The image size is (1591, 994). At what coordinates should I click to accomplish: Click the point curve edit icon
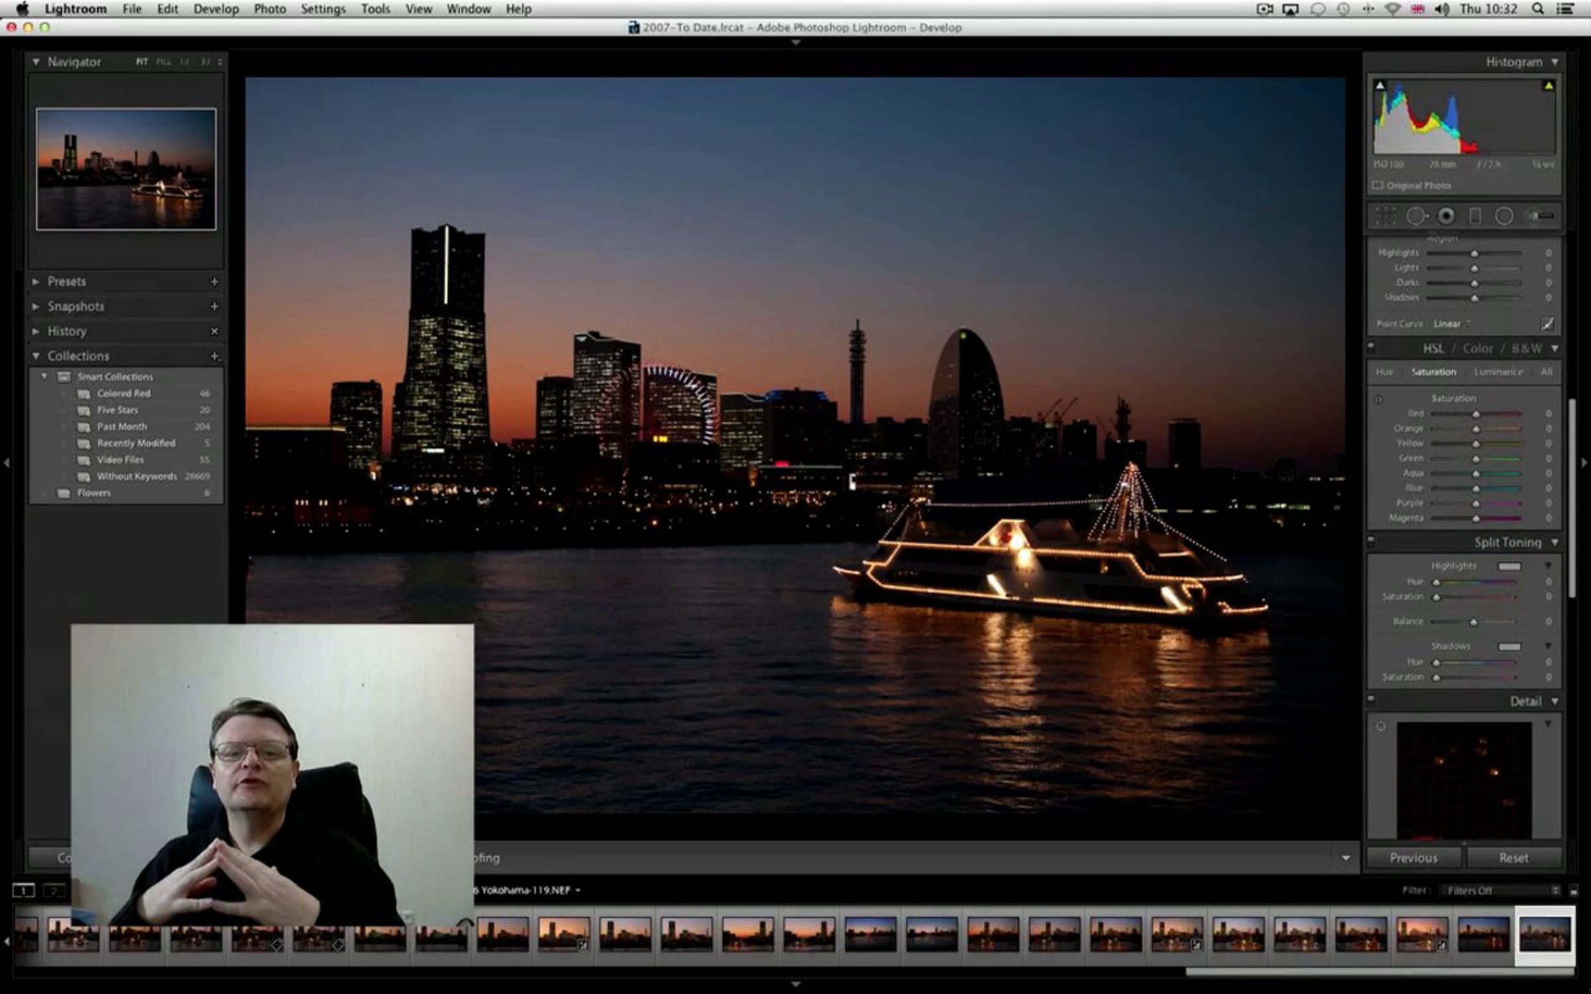click(x=1547, y=323)
